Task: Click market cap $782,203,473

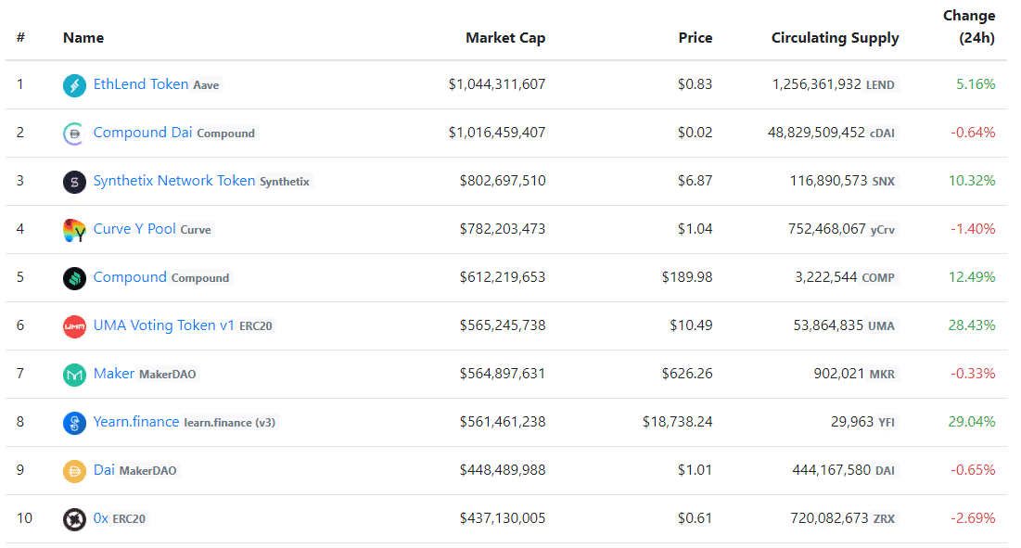Action: (x=503, y=228)
